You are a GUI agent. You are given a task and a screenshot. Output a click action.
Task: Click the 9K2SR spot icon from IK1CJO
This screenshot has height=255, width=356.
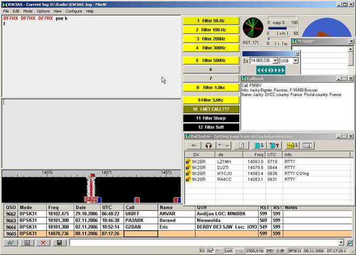pos(188,173)
